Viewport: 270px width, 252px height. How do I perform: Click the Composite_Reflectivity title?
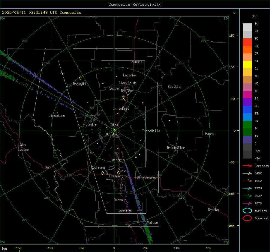pos(135,4)
